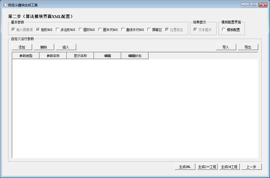Image resolution: width=270 pixels, height=178 pixels.
Task: 点击添加按钮新增运行参数
Action: click(22, 47)
